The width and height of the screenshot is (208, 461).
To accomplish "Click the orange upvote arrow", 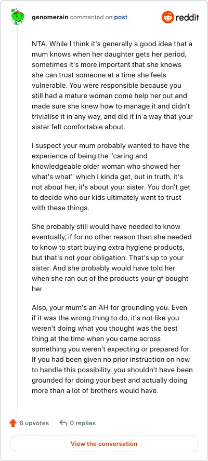I will (13, 423).
